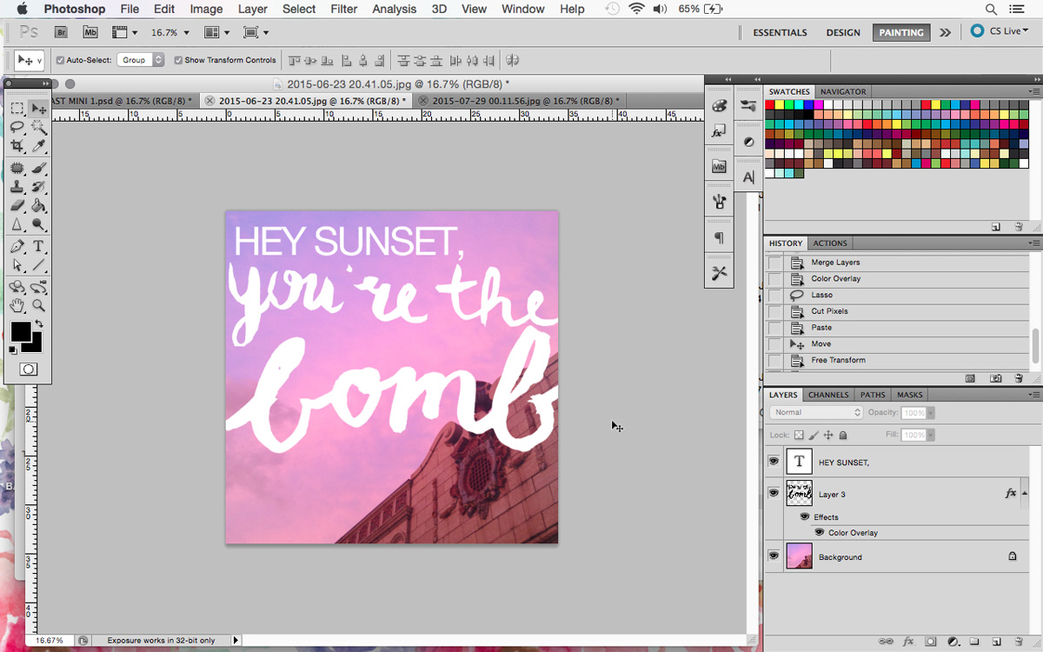Open the blend mode Normal dropdown
Screen dimensions: 1043x652
point(815,412)
